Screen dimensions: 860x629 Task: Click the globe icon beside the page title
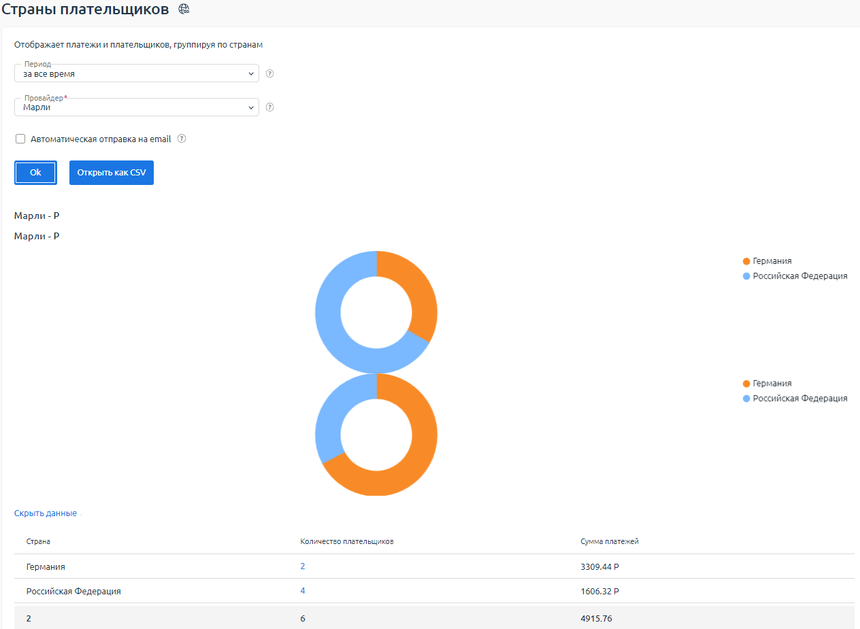coord(184,10)
